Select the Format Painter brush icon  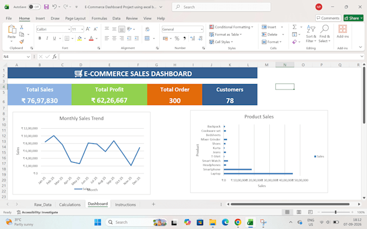22,41
